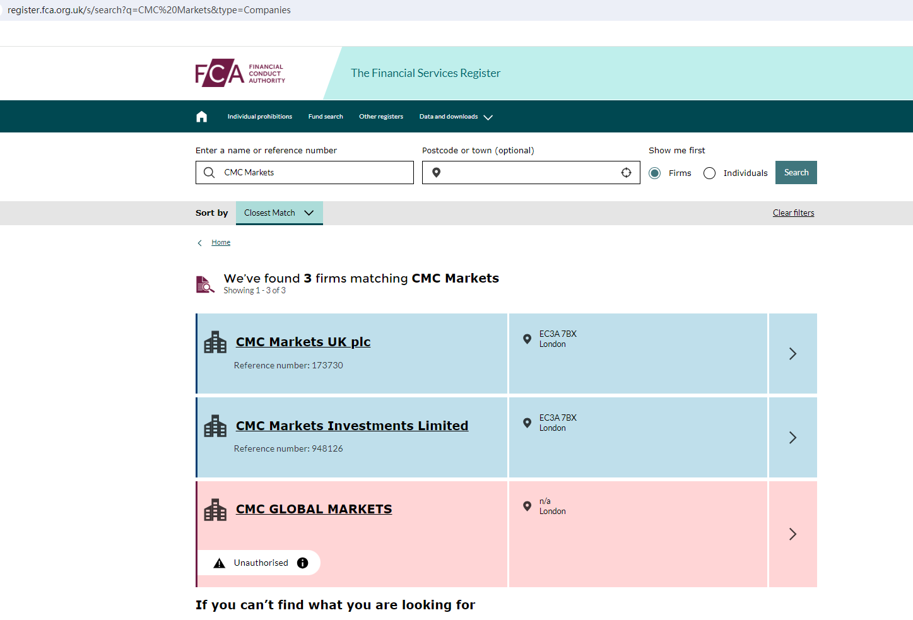Click the Clear filters link
Image resolution: width=913 pixels, height=620 pixels.
pyautogui.click(x=793, y=213)
